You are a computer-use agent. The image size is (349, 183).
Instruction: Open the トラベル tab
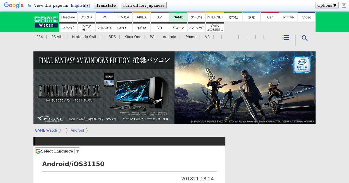(x=288, y=17)
